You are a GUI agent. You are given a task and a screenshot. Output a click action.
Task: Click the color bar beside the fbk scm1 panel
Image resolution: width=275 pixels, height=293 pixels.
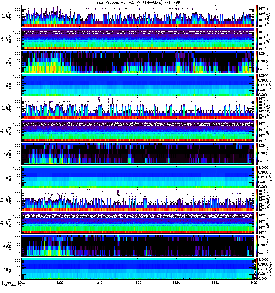[257, 269]
